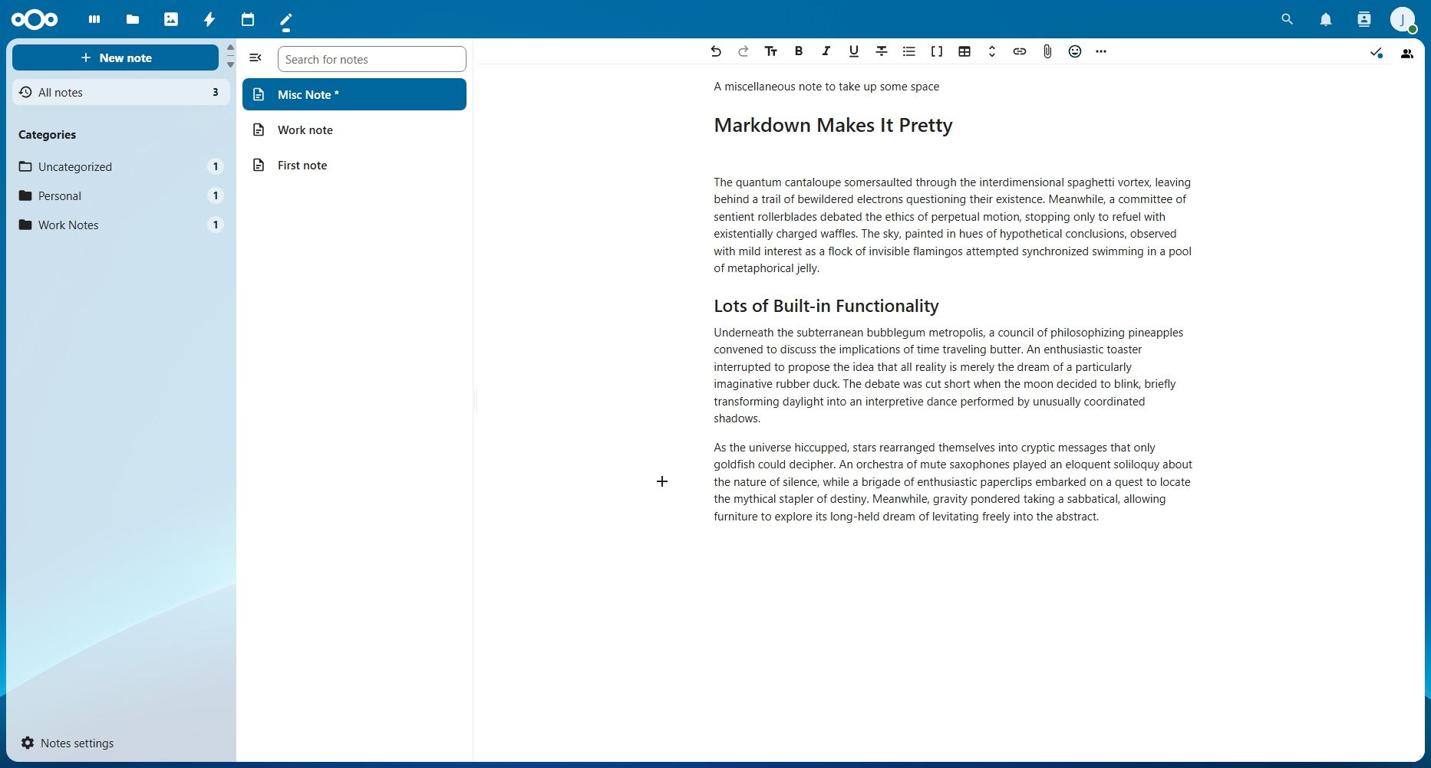Apply strikethrough formatting
This screenshot has width=1431, height=768.
(881, 51)
